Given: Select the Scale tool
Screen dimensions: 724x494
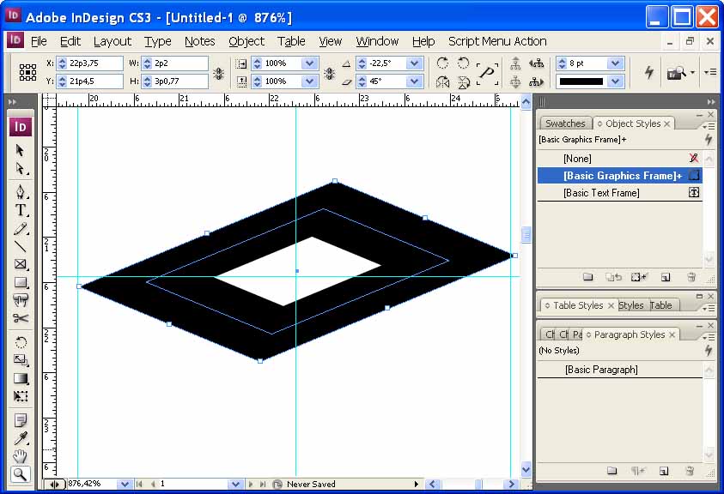Looking at the screenshot, I should [x=20, y=360].
